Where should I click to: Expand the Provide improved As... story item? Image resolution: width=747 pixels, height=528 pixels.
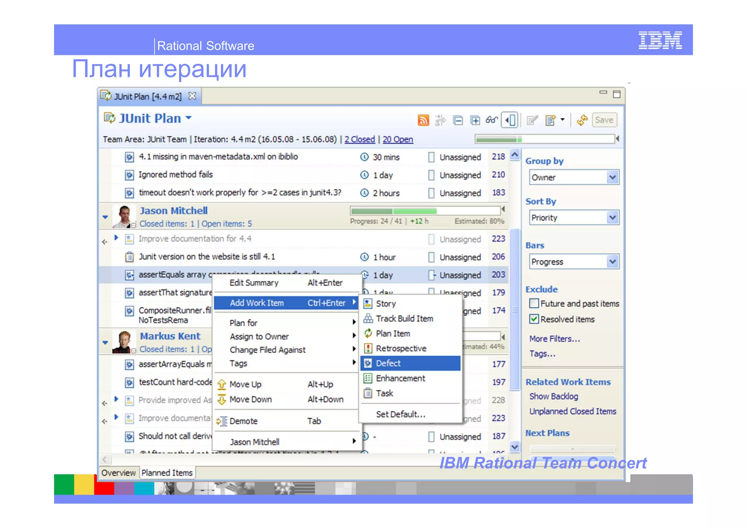coord(116,399)
